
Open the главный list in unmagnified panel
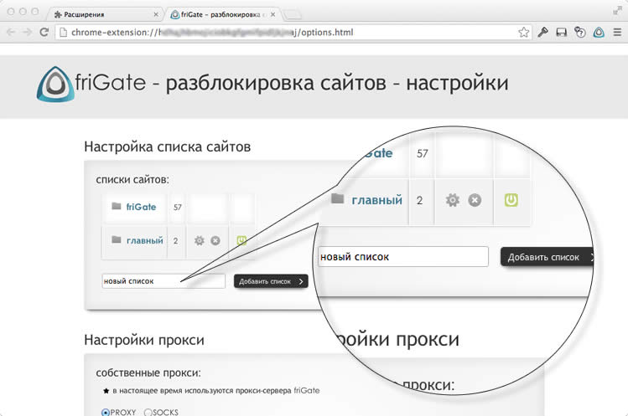[x=144, y=240]
